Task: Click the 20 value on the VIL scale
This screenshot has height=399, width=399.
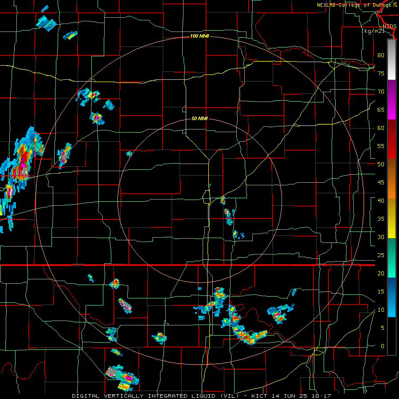Action: 381,273
